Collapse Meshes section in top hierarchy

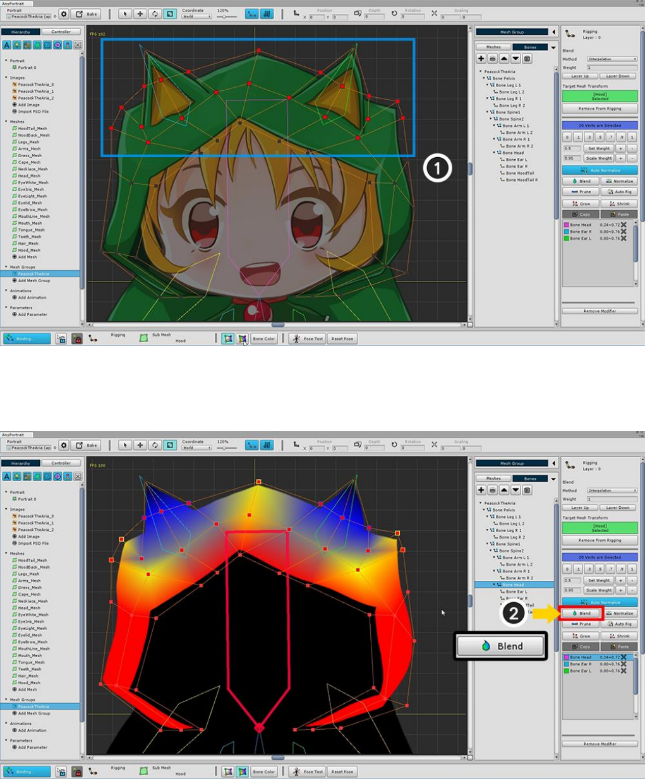click(x=6, y=122)
